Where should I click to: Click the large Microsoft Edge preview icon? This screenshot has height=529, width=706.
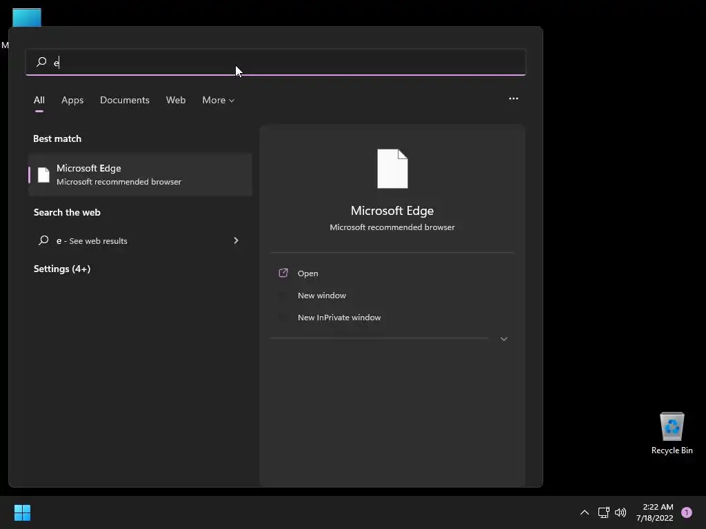[x=392, y=169]
